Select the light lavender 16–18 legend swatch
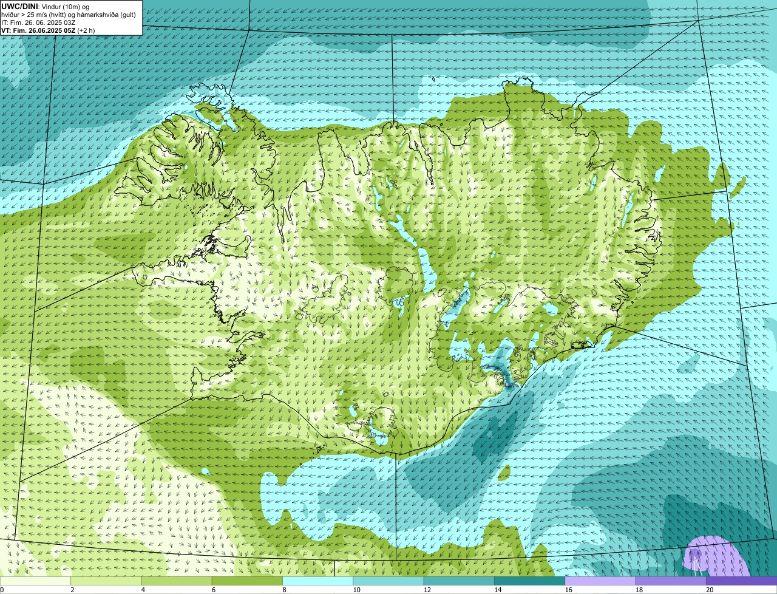The height and width of the screenshot is (594, 777). pos(600,581)
